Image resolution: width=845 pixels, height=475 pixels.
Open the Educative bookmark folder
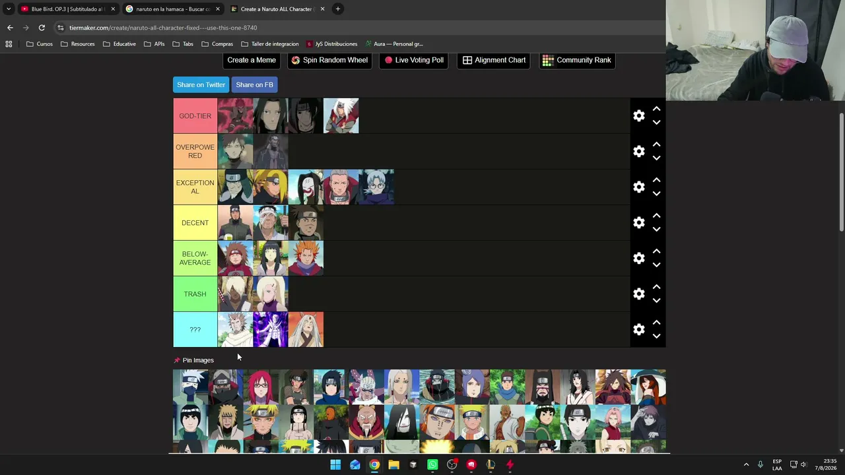[x=119, y=44]
